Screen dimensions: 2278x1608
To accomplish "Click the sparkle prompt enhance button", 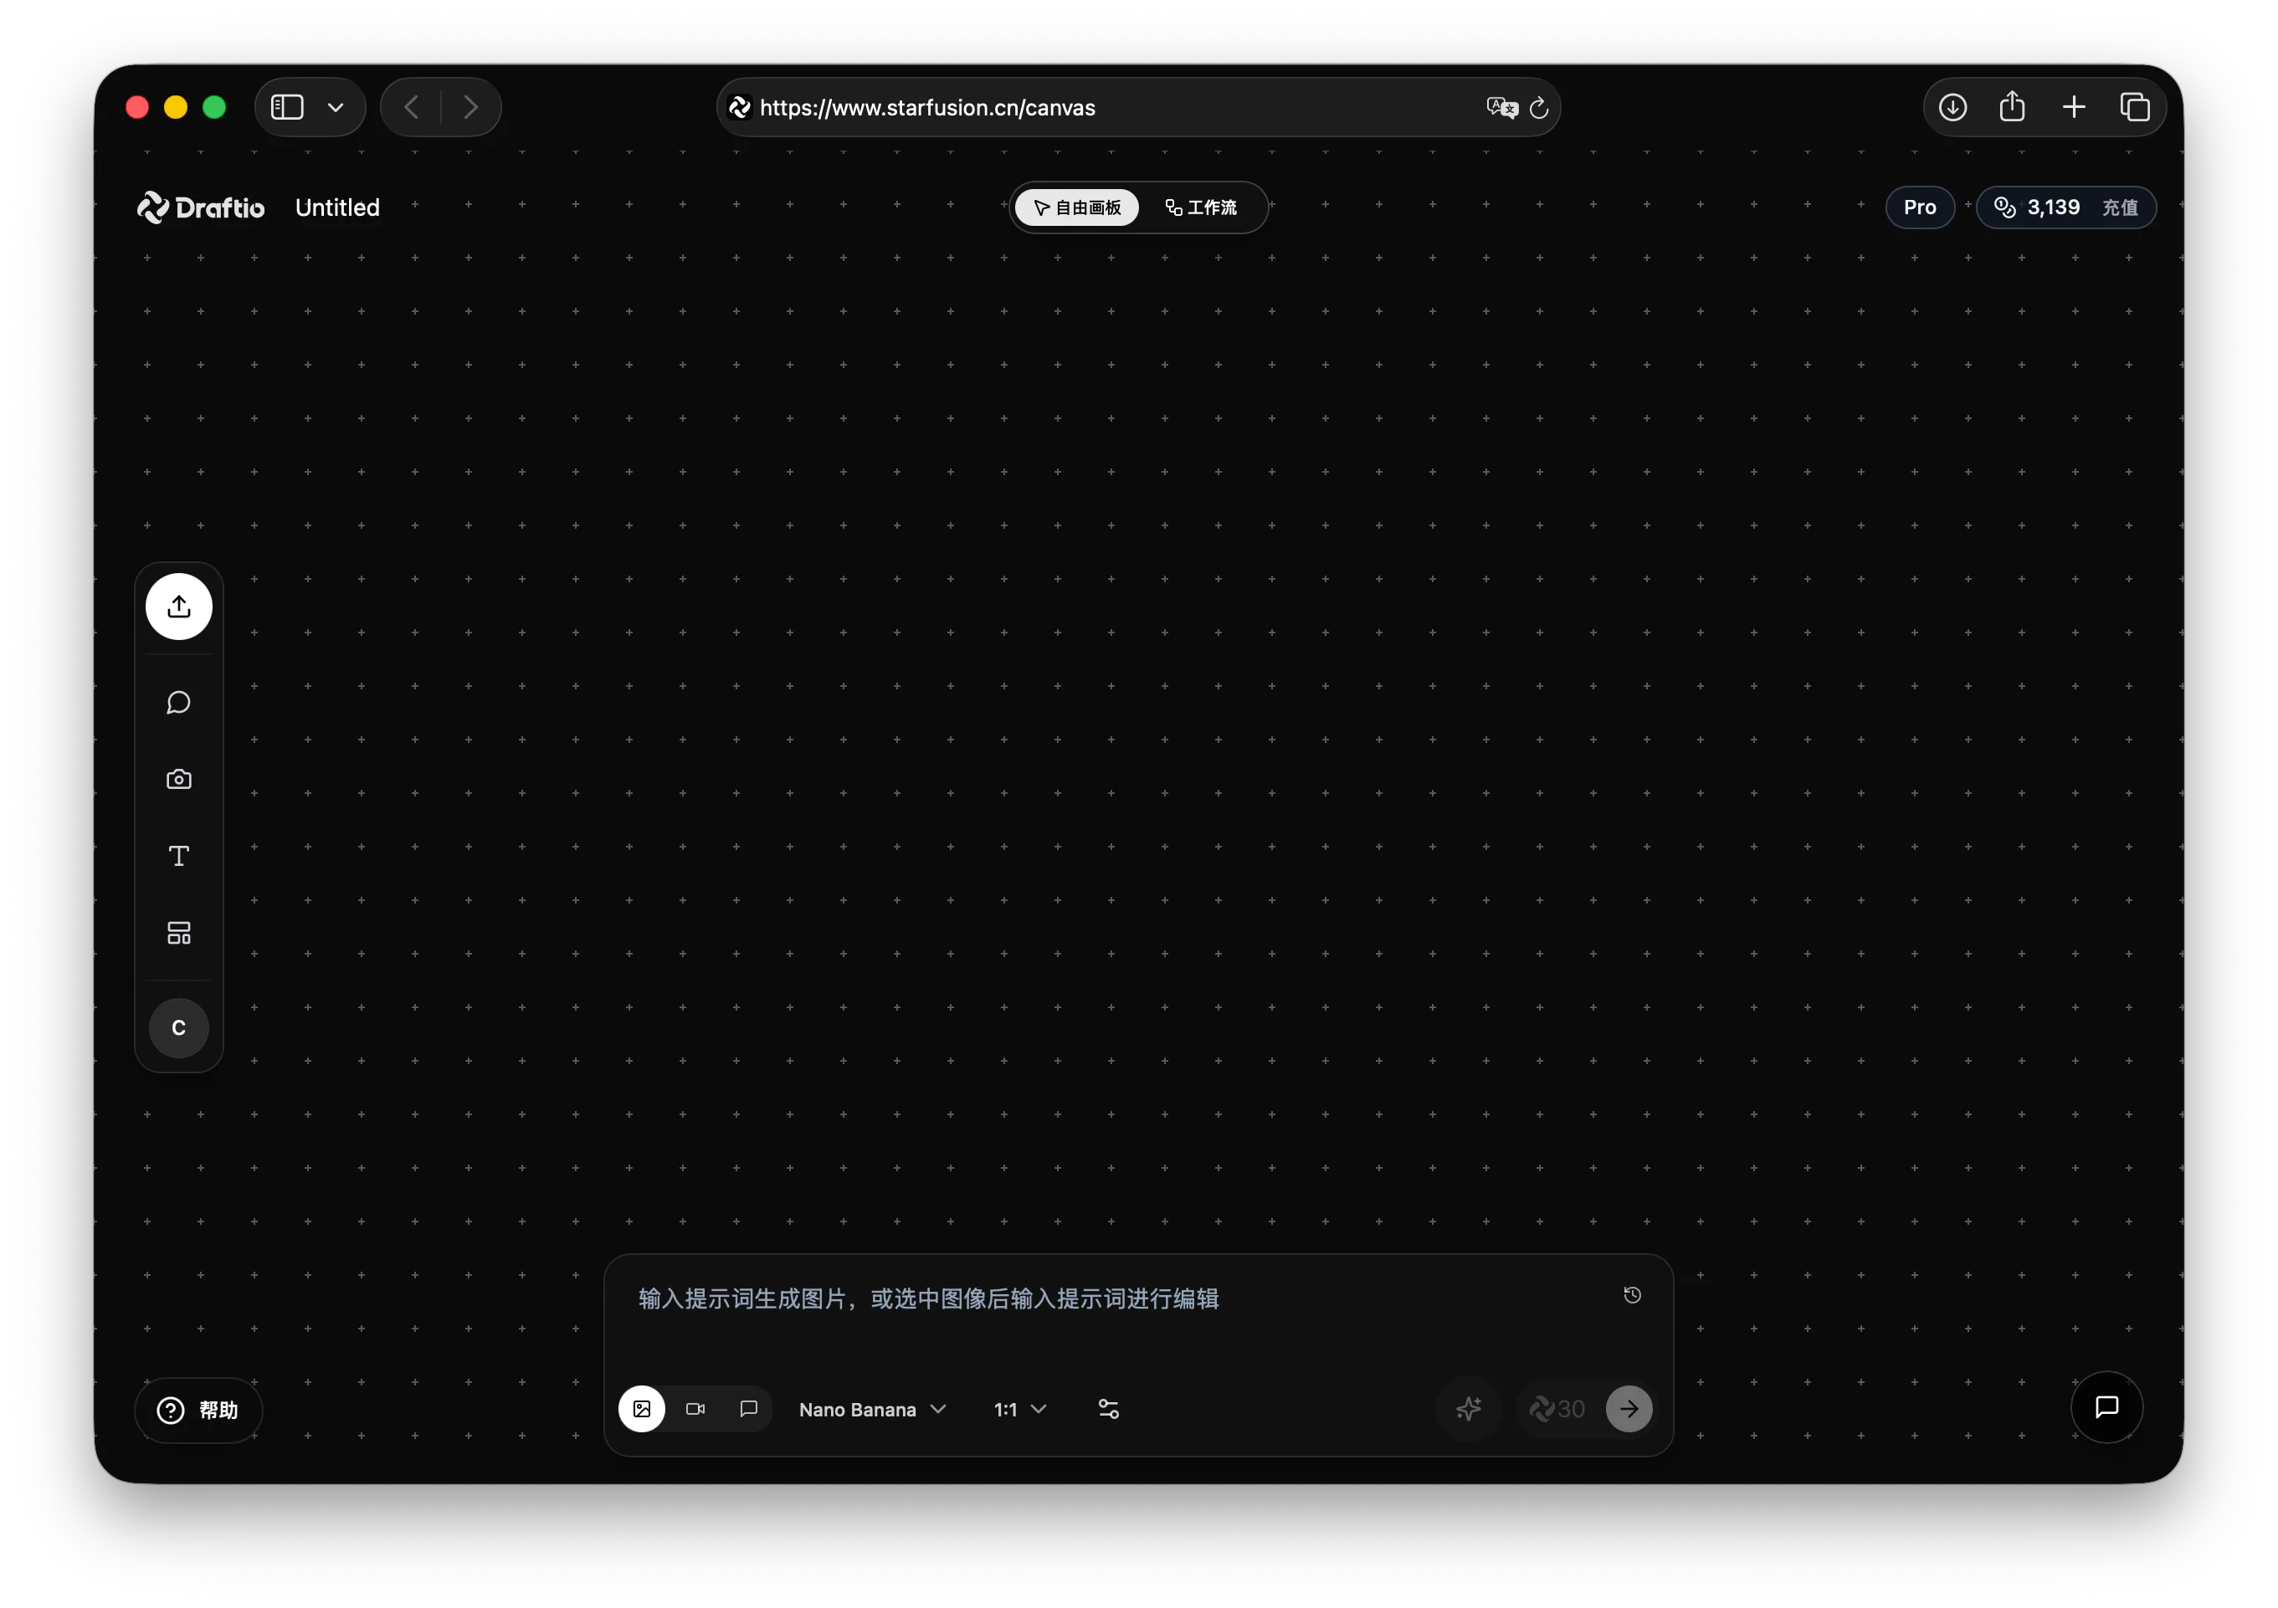I will [1469, 1409].
